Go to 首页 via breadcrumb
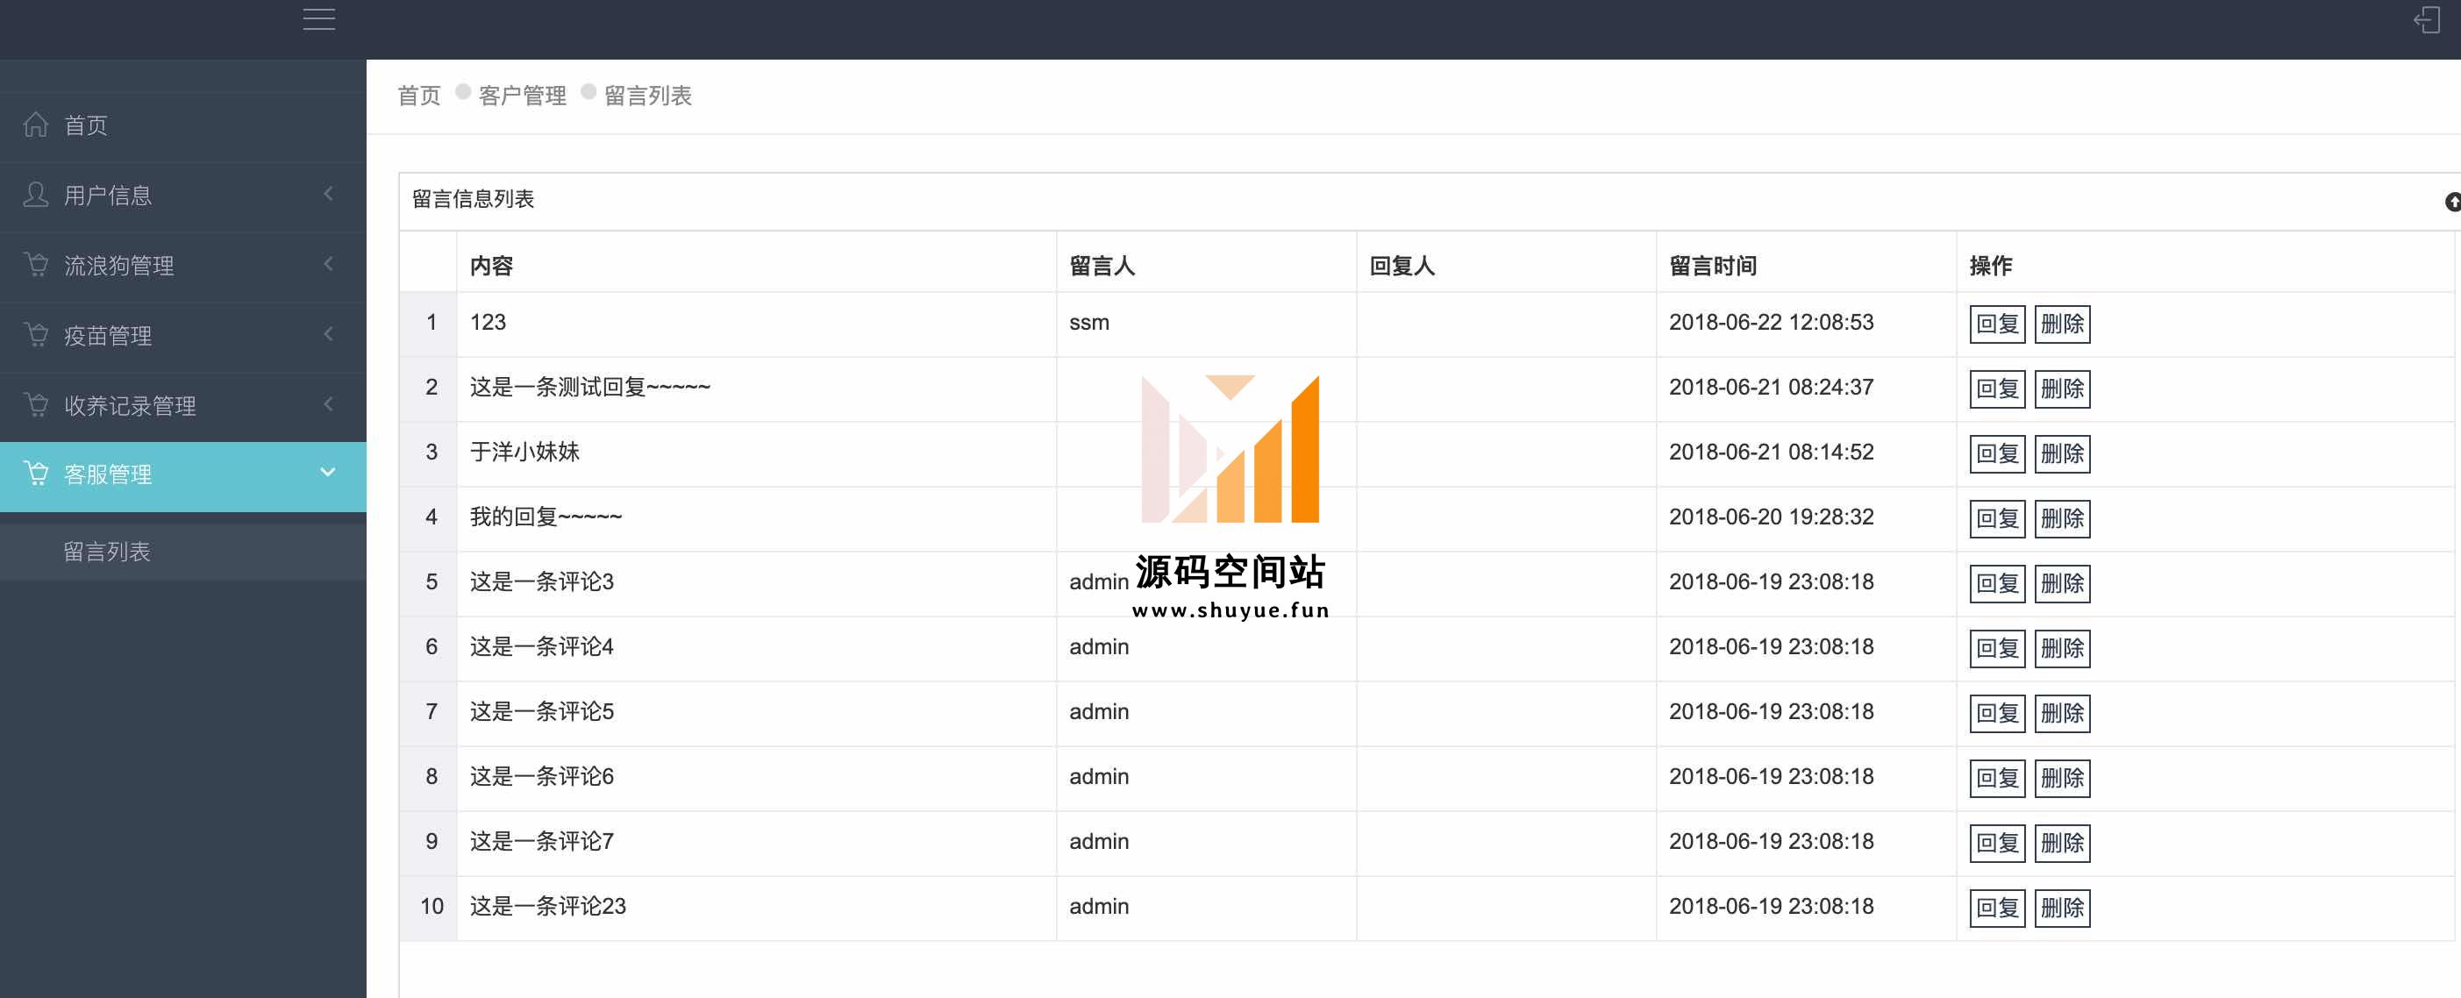This screenshot has height=998, width=2461. 418,96
